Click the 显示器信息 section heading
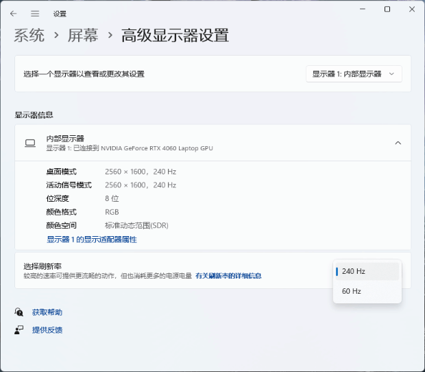The height and width of the screenshot is (372, 425). coord(34,115)
